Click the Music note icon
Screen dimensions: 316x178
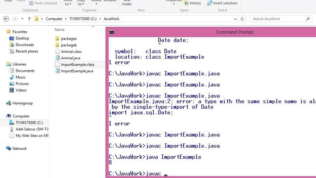point(12,77)
